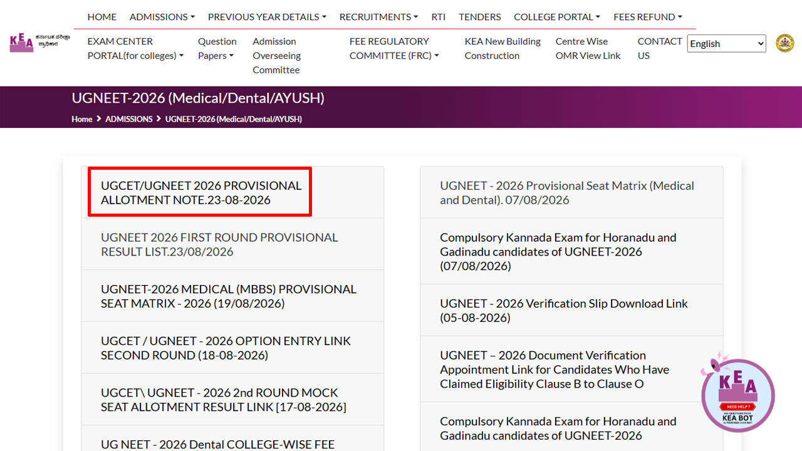Open KEA New Building Construction page
Image resolution: width=802 pixels, height=451 pixels.
pyautogui.click(x=503, y=48)
